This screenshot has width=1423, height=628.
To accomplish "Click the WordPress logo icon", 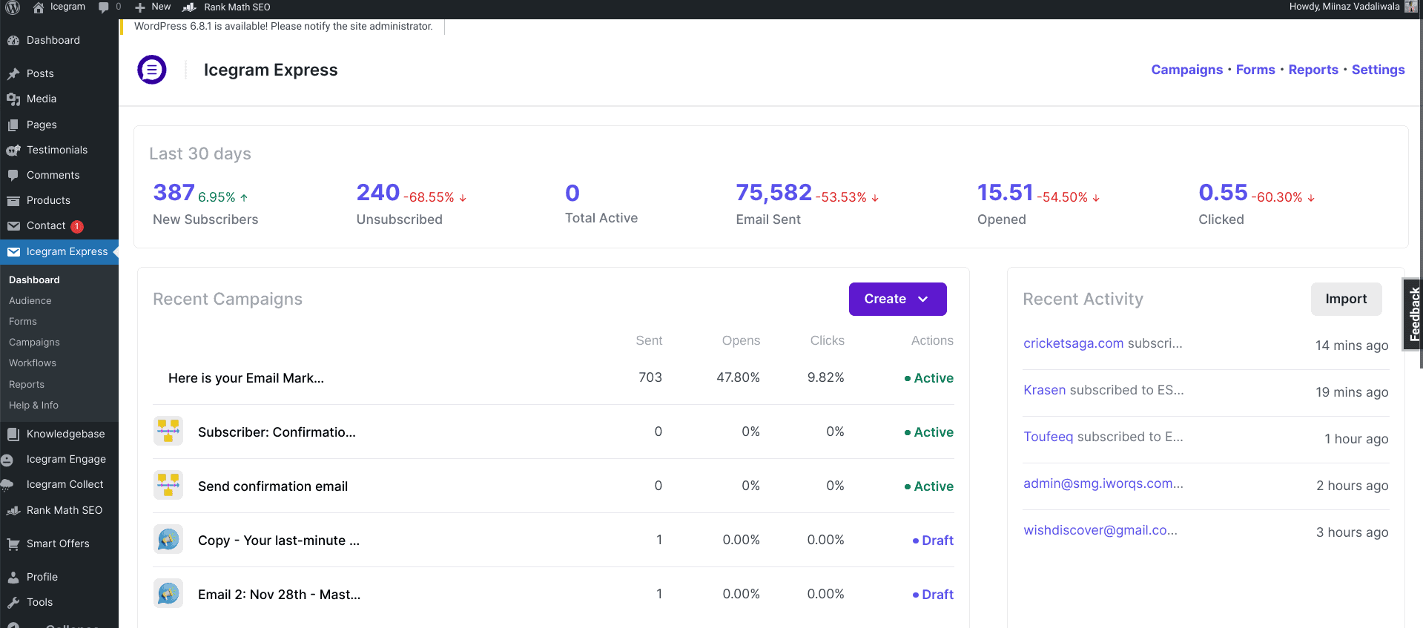I will coord(13,7).
